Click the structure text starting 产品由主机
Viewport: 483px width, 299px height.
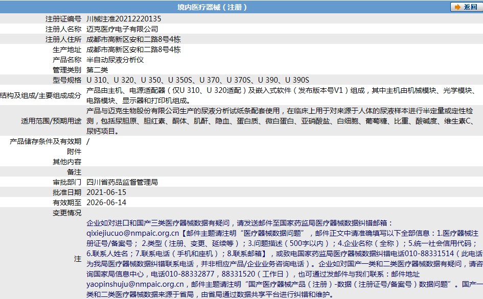(282, 95)
